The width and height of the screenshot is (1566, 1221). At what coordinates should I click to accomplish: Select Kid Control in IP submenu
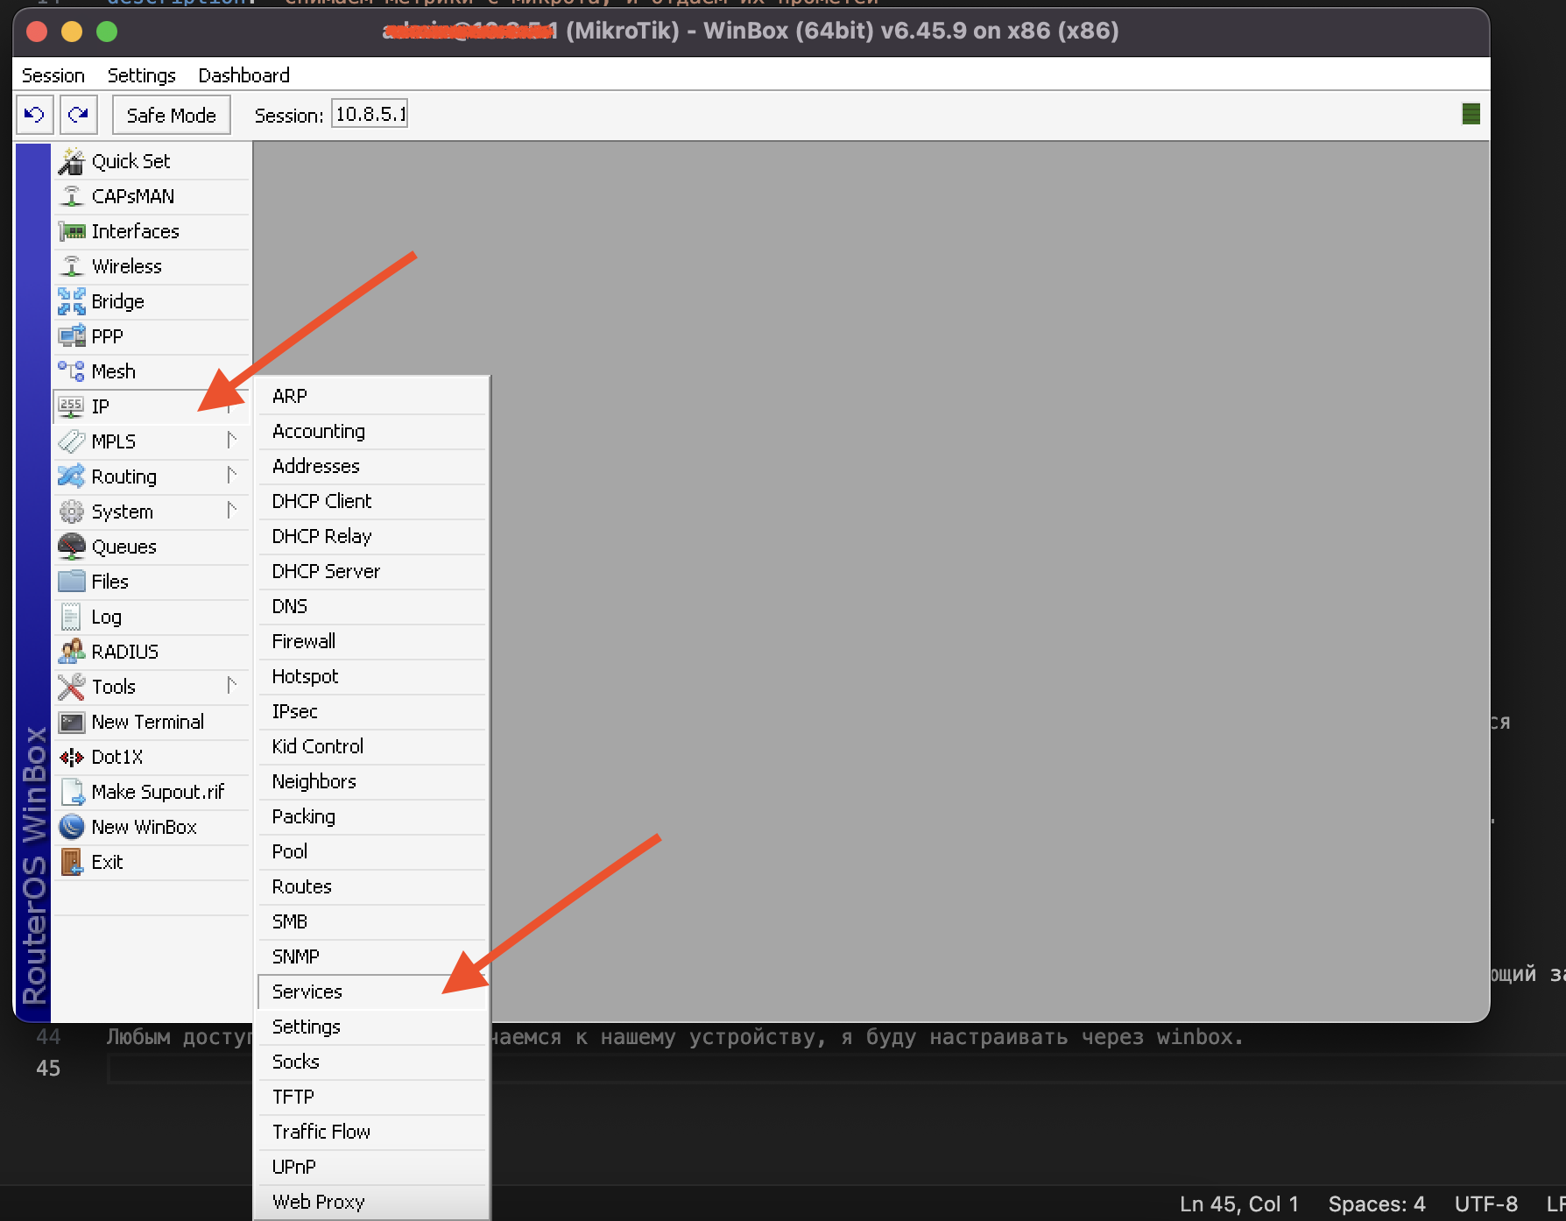372,746
